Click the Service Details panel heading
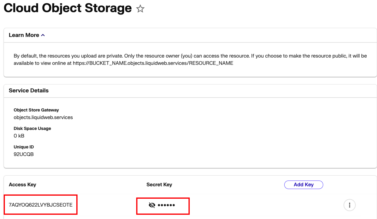 coord(29,91)
